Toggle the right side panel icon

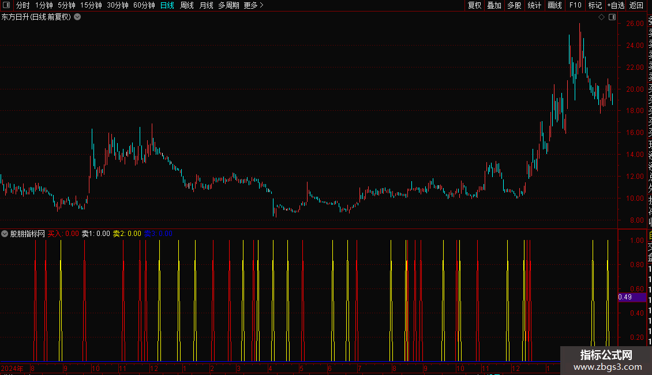[612, 17]
